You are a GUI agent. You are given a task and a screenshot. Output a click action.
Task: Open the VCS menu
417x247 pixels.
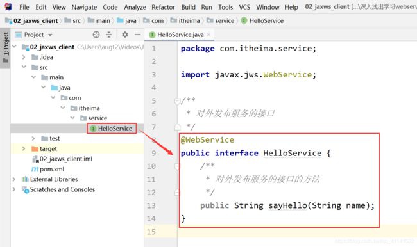click(x=244, y=7)
